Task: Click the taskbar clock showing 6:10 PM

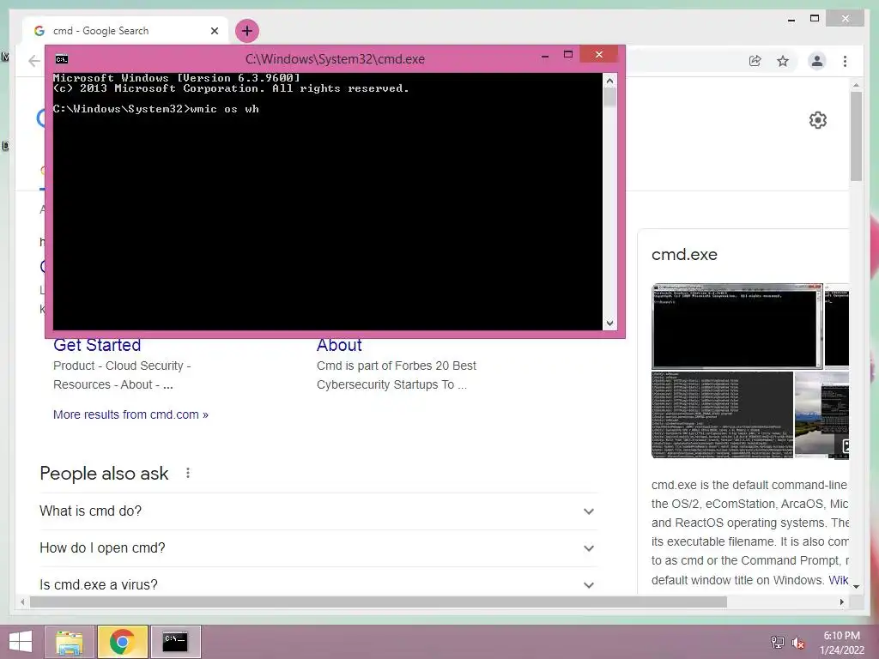Action: 842,642
